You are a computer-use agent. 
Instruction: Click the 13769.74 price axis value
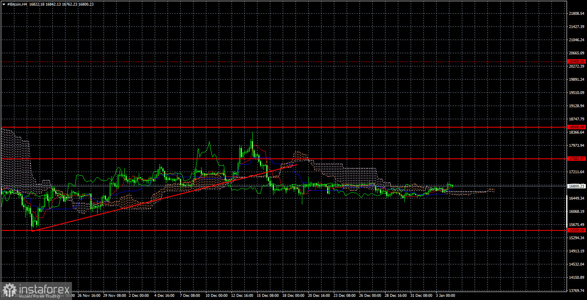[x=577, y=290]
